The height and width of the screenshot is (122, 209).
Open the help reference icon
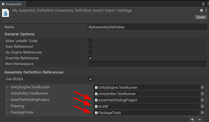point(202,10)
